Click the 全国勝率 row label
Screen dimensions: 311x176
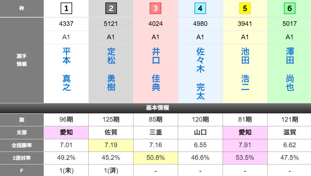(x=22, y=145)
